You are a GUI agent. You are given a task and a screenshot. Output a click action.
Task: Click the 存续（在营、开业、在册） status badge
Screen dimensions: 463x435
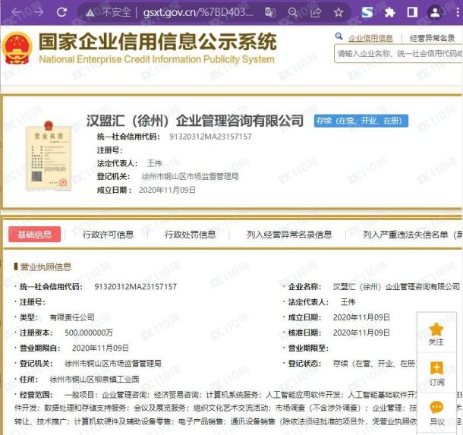[361, 121]
